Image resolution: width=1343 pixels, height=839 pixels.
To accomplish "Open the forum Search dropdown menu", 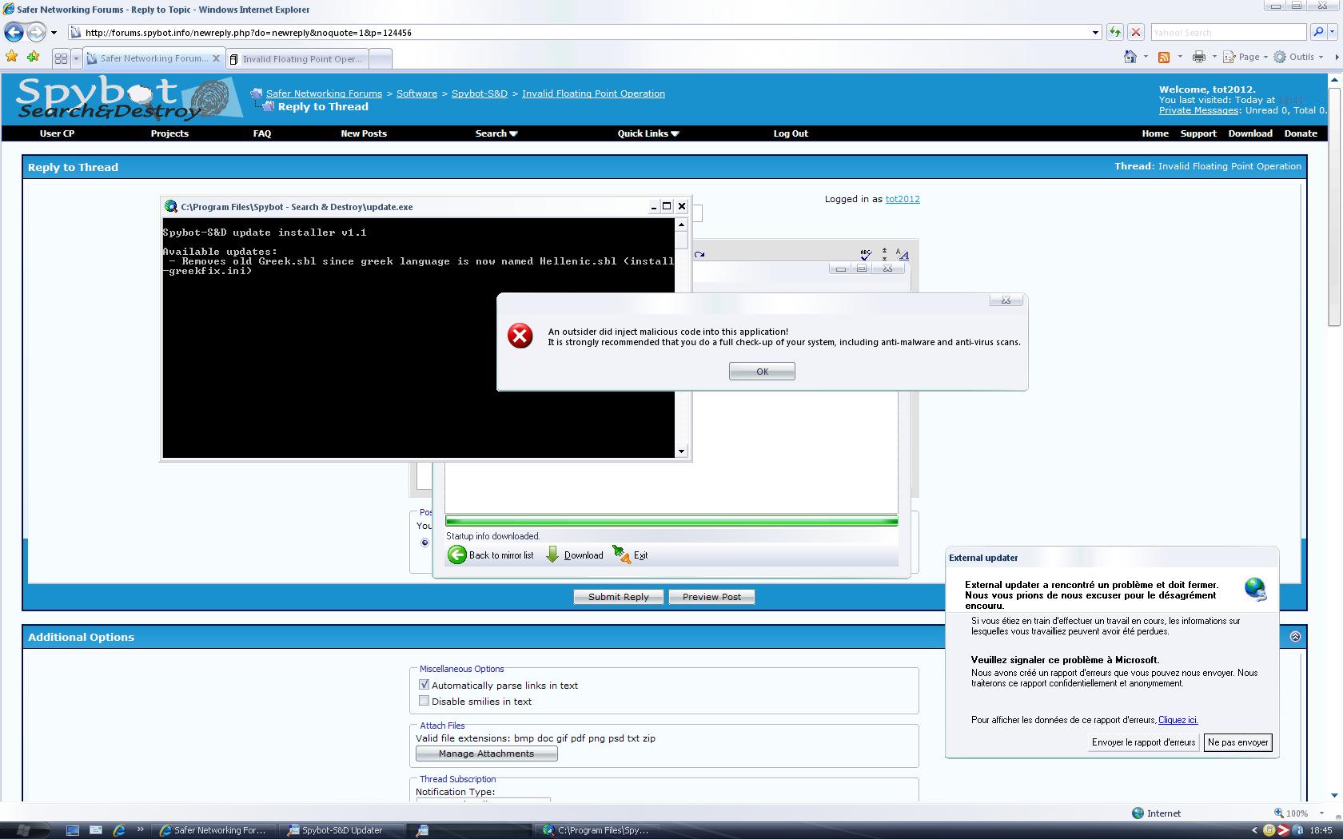I will [x=496, y=133].
